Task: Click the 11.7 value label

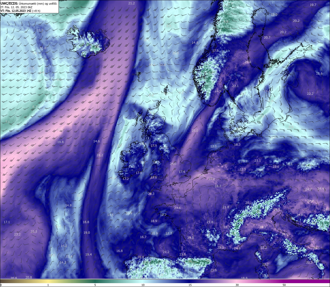Action: tap(244, 161)
